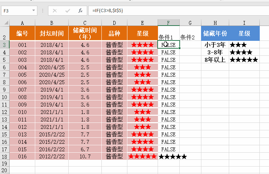Select the five black stars result in F18
This screenshot has height=174, width=269.
coord(168,157)
